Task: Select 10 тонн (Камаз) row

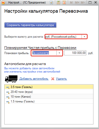Action: click(49, 97)
